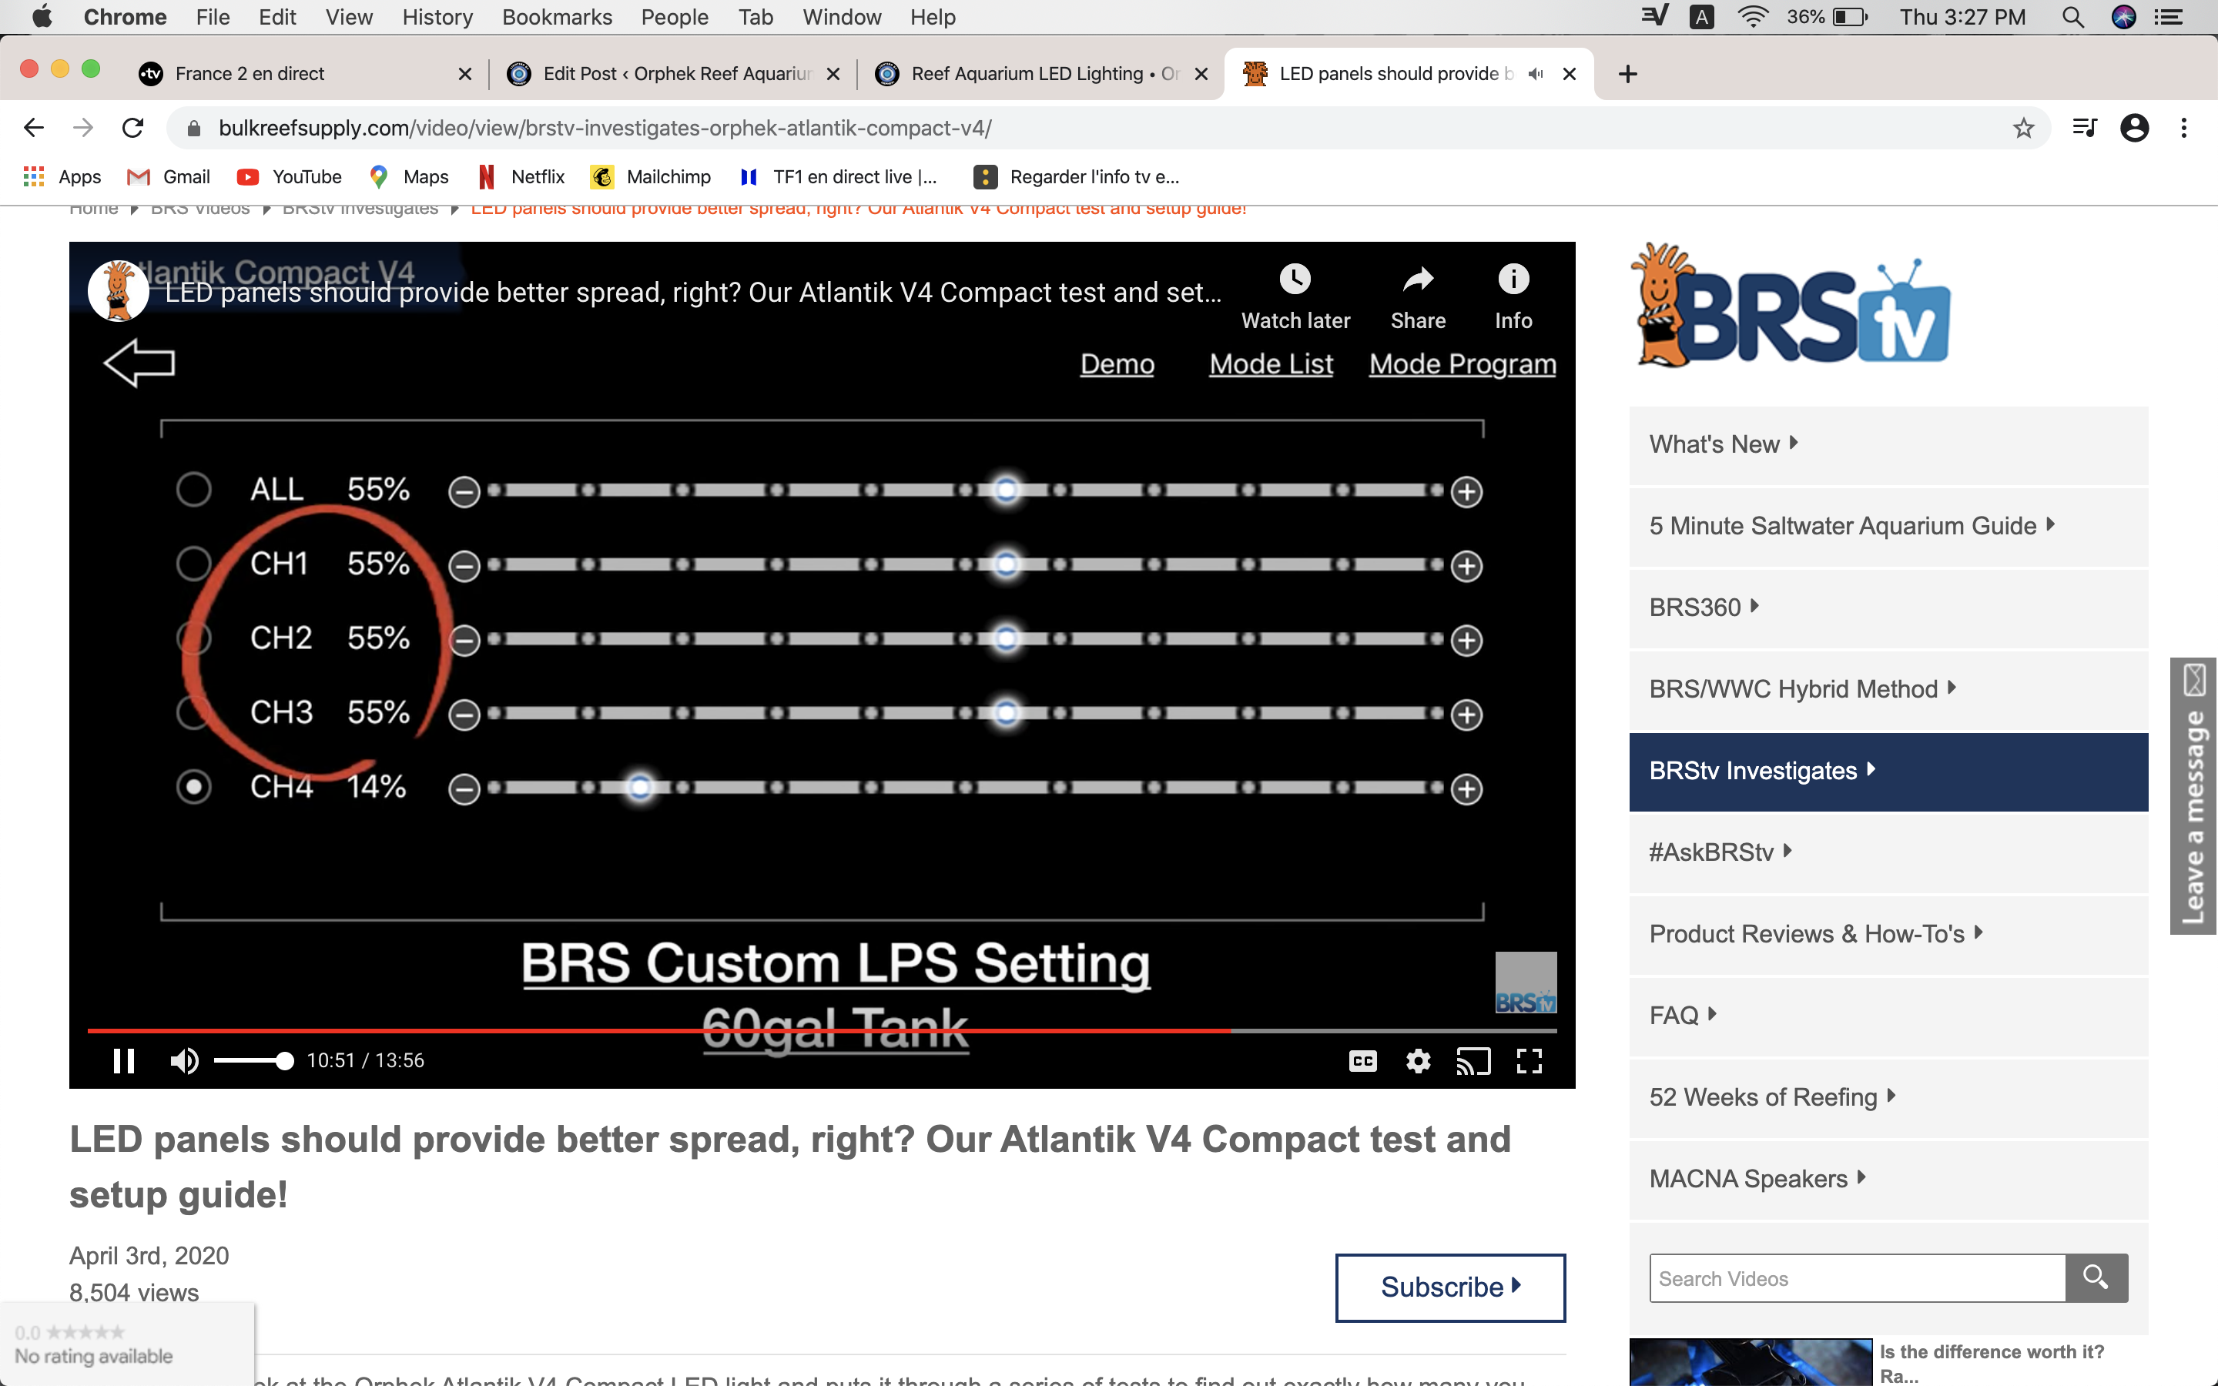Image resolution: width=2218 pixels, height=1386 pixels.
Task: Open Chrome three-dot menu
Action: pos(2184,127)
